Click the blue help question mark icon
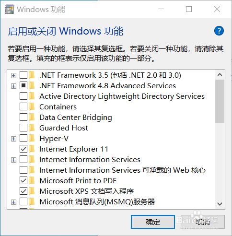The width and height of the screenshot is (232, 236). [x=219, y=31]
